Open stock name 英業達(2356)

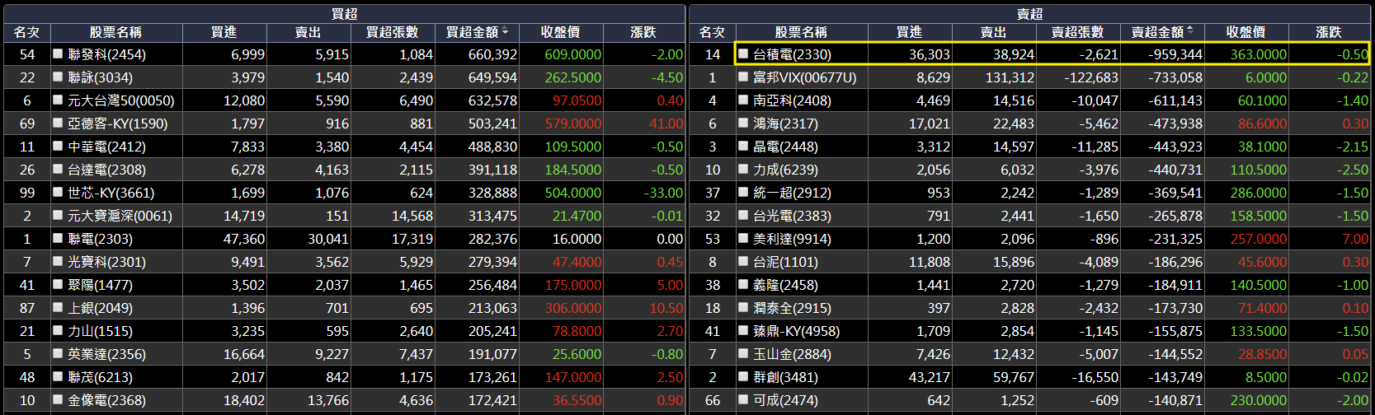coord(107,354)
